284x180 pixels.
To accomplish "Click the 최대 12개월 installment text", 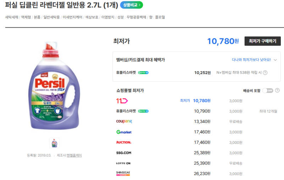I will point(268,111).
